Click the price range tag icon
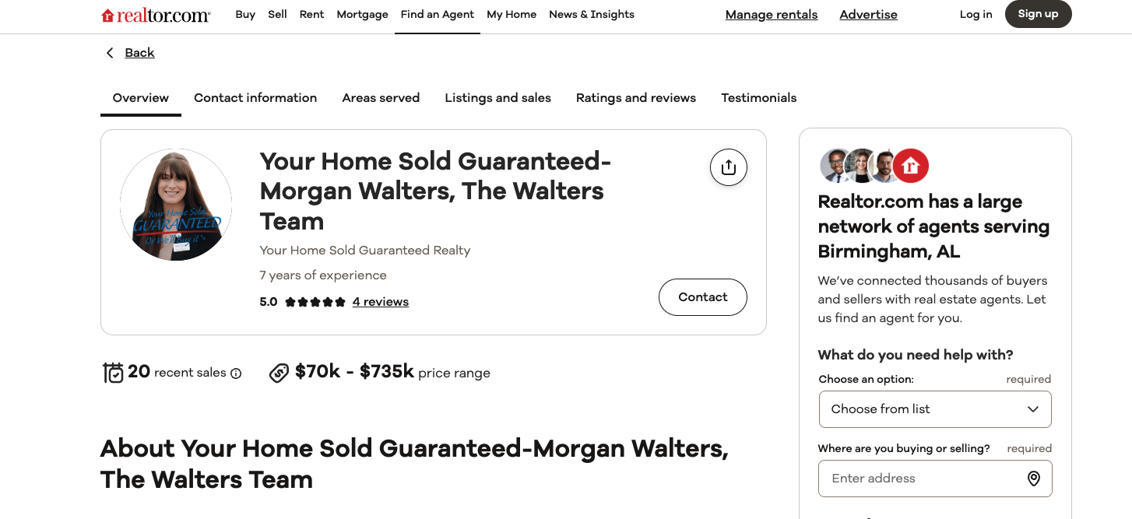 pyautogui.click(x=279, y=373)
